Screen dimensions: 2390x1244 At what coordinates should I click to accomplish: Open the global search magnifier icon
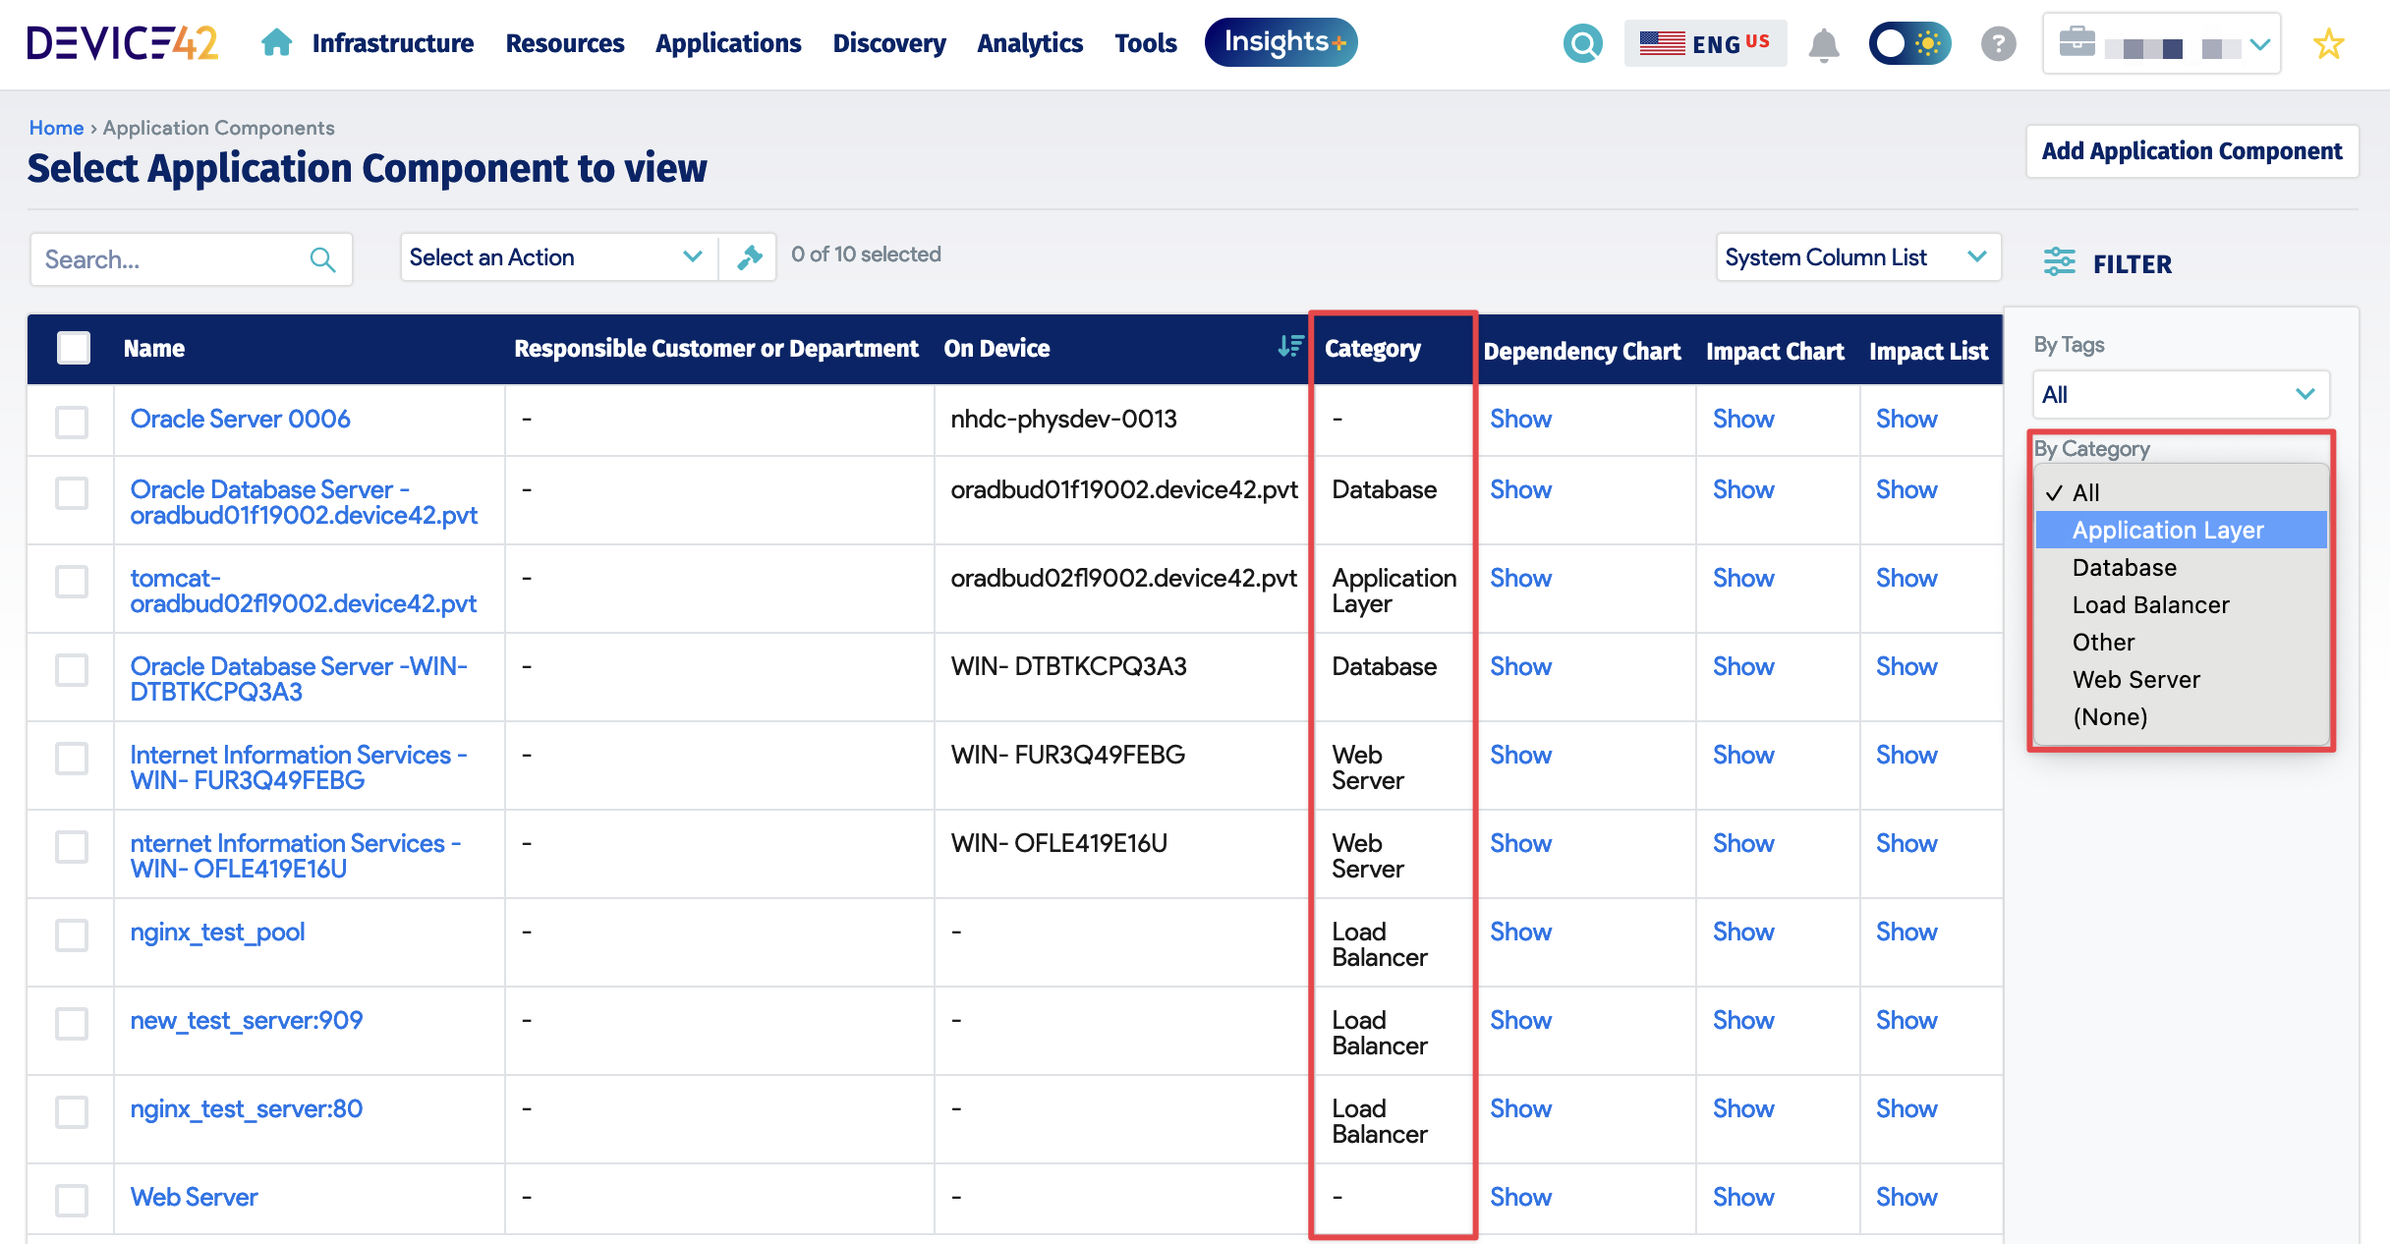tap(1582, 43)
